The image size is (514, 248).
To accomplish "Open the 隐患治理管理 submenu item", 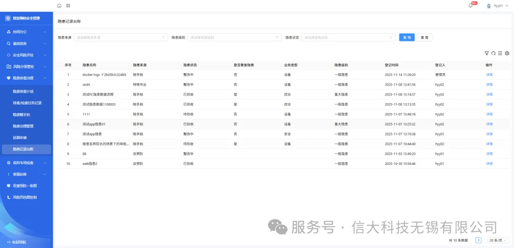I will pyautogui.click(x=23, y=126).
